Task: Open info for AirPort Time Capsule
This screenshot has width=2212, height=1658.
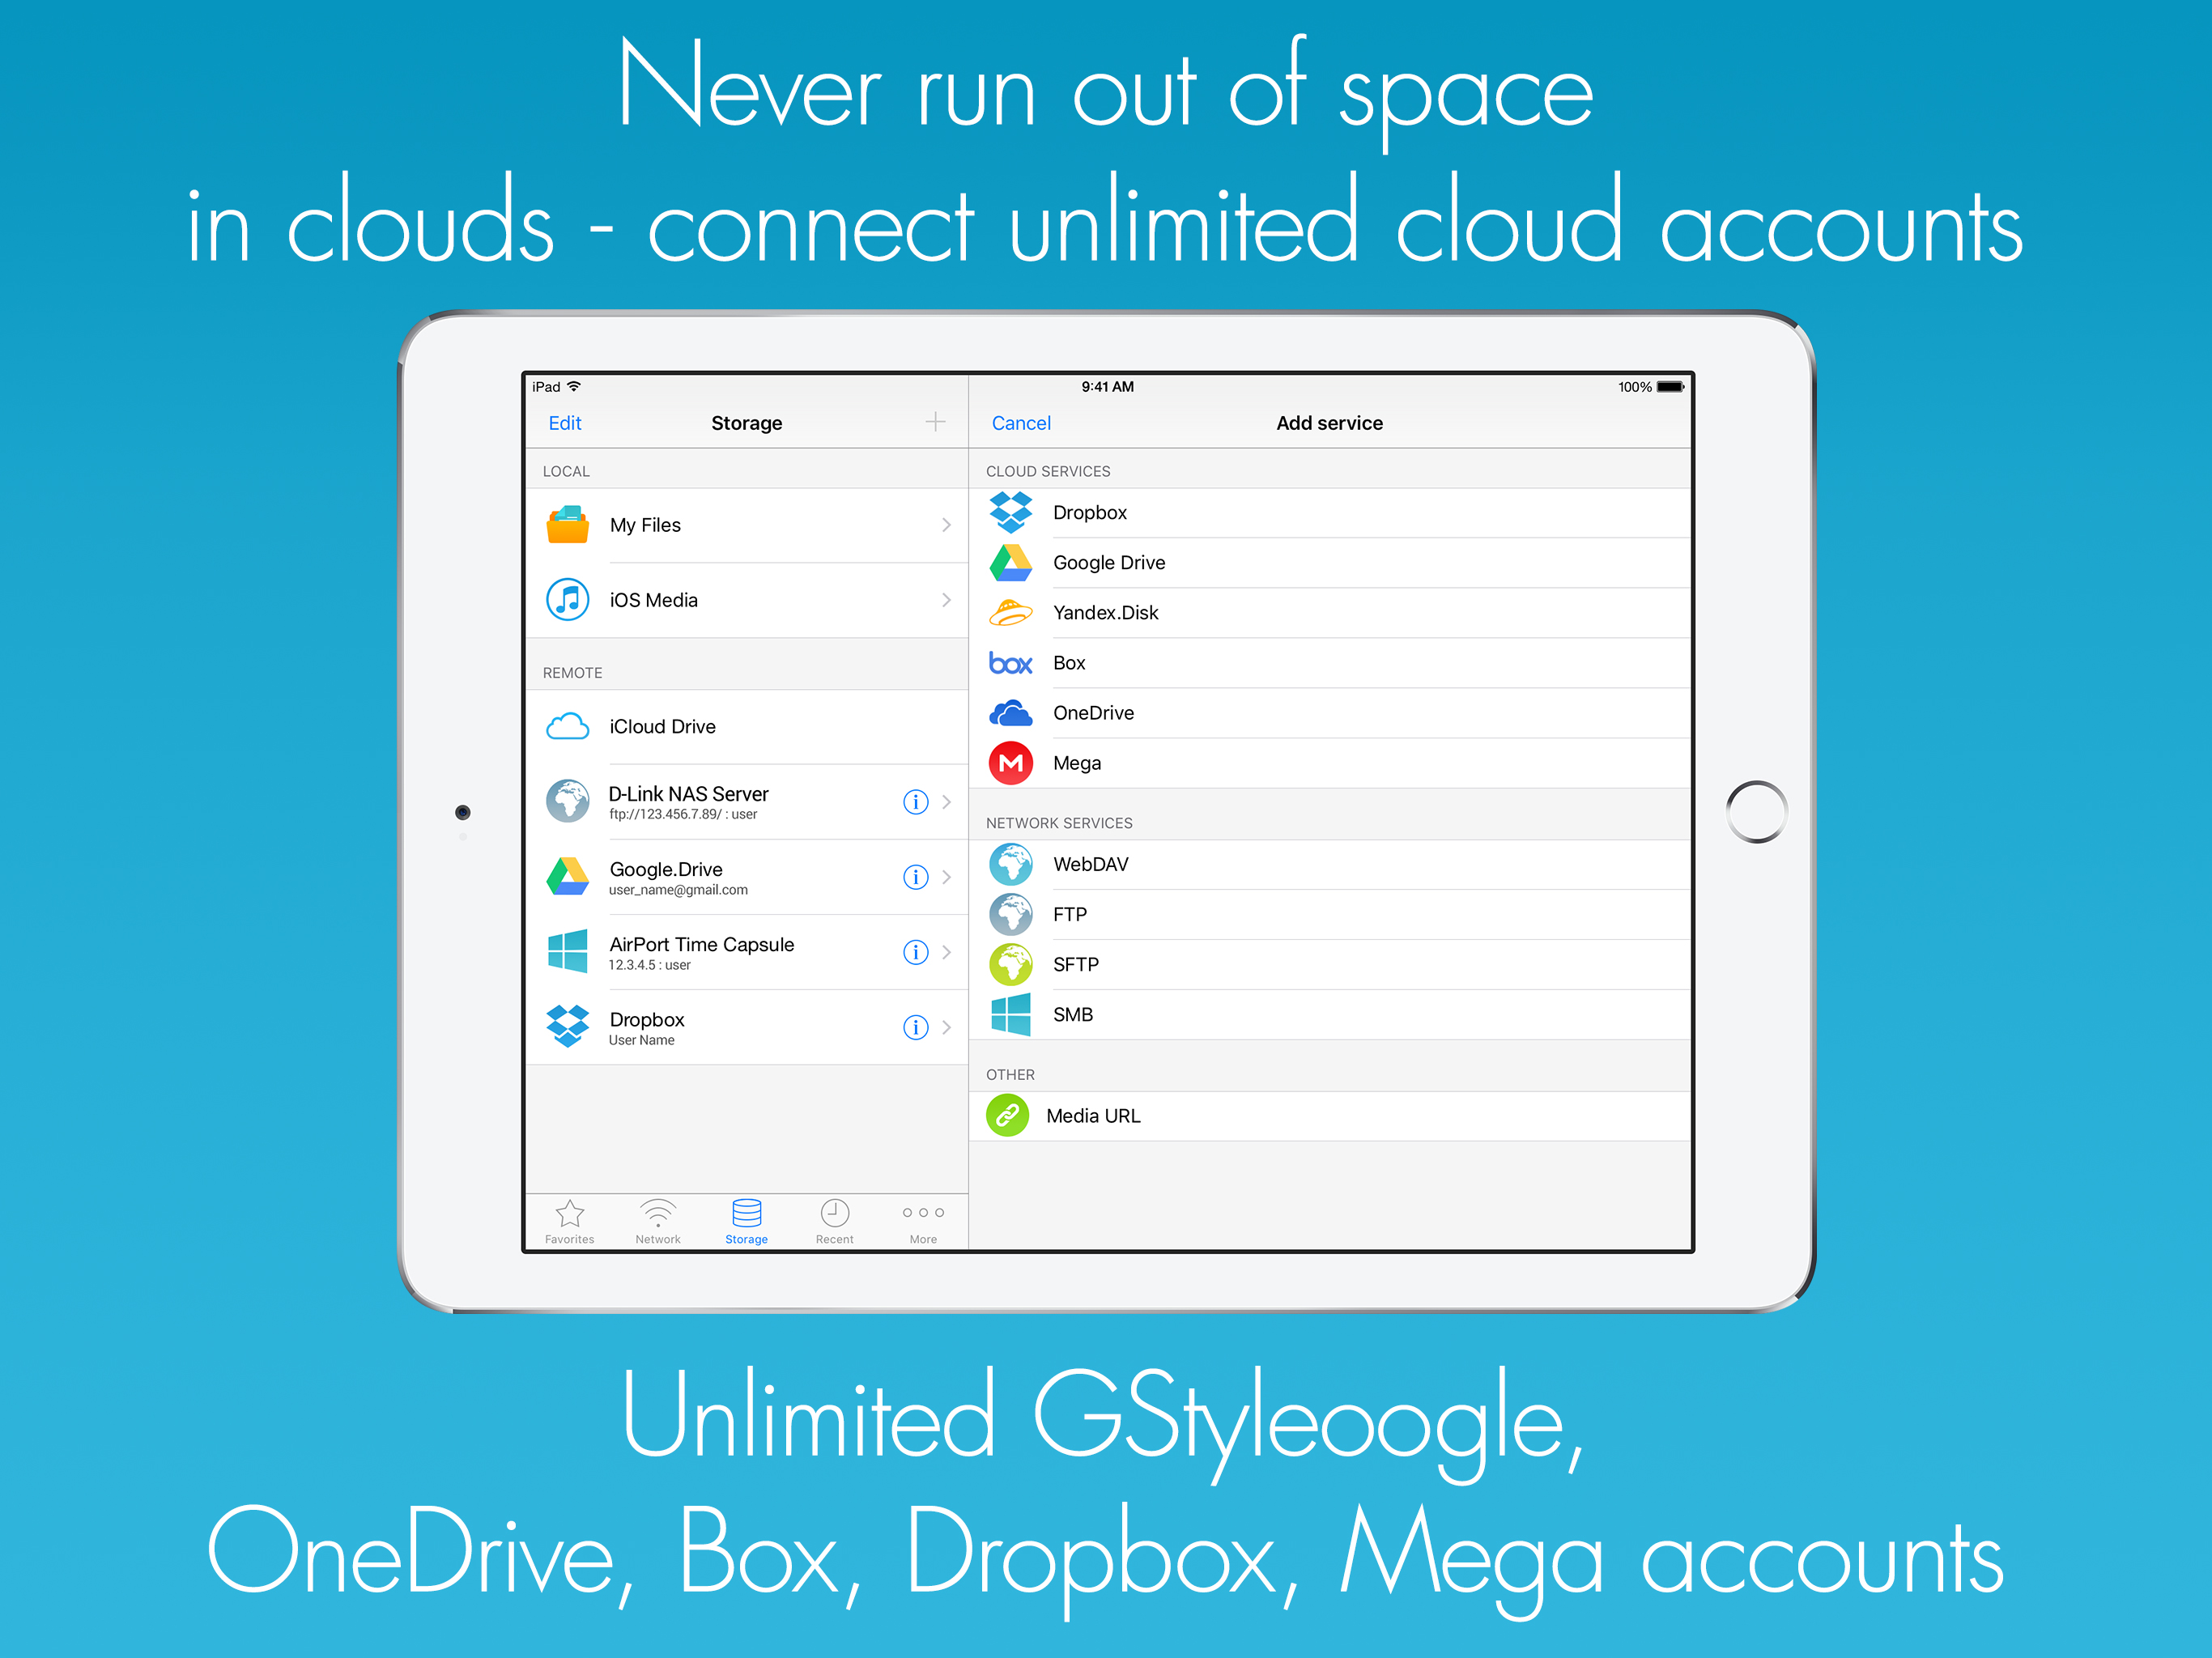Action: click(x=915, y=952)
